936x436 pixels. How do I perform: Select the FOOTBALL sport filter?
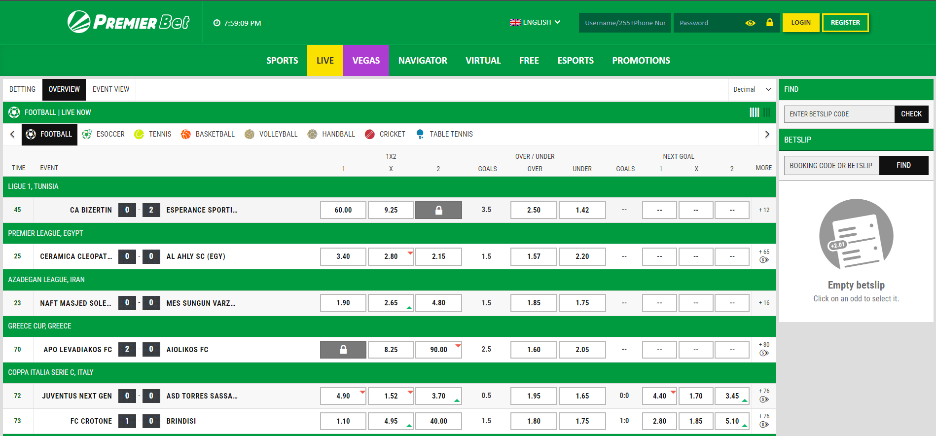coord(49,134)
